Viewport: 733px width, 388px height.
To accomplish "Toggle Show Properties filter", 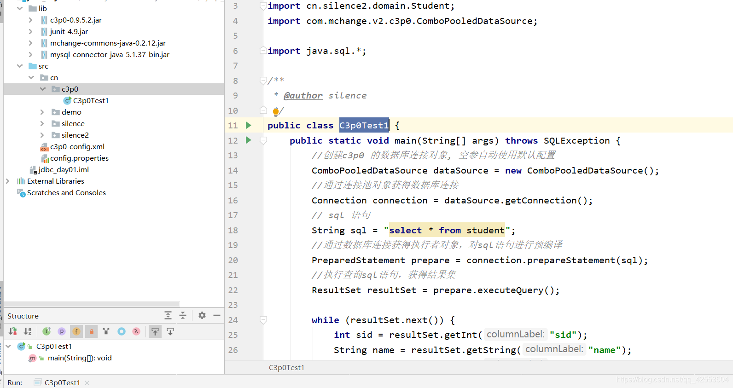I will click(x=62, y=331).
